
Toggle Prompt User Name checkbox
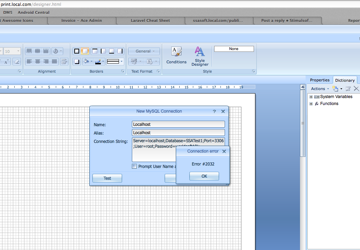tap(134, 166)
